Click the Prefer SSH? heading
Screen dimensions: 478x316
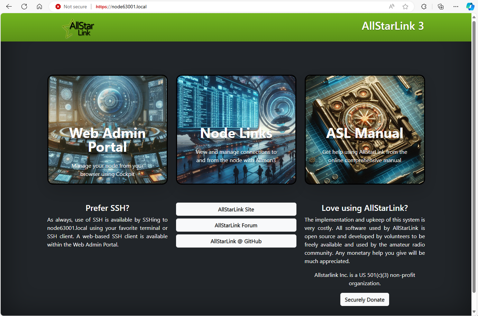(x=108, y=208)
